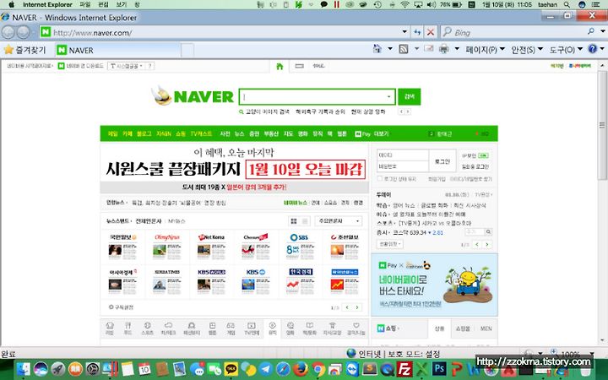Open Launchpad rocket icon in Dock
Viewport: 608px width, 380px height.
tap(58, 369)
